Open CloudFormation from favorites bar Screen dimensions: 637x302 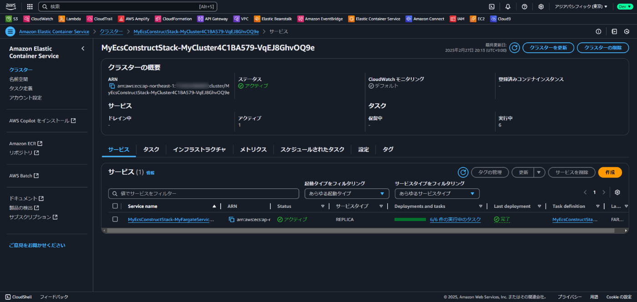coord(173,19)
